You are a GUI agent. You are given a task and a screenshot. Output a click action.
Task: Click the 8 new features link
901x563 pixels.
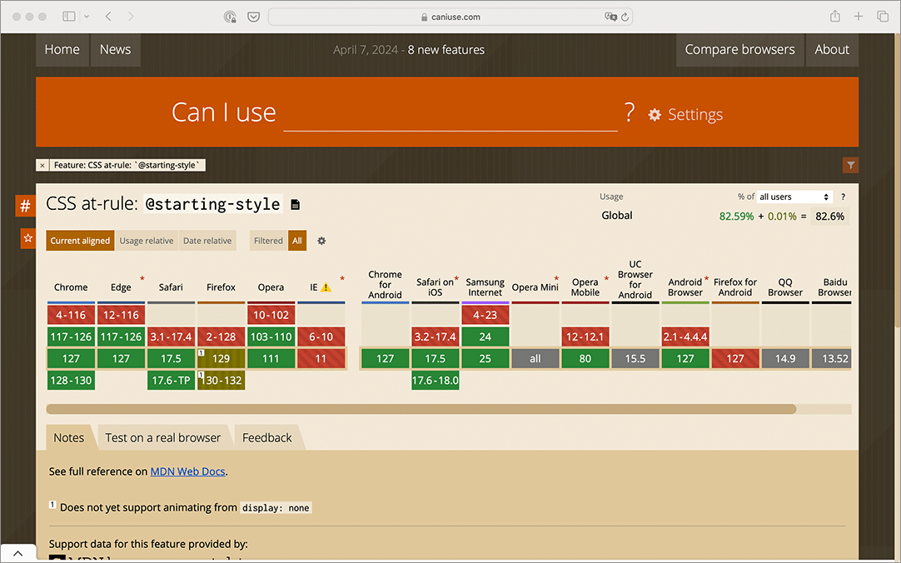click(x=446, y=50)
